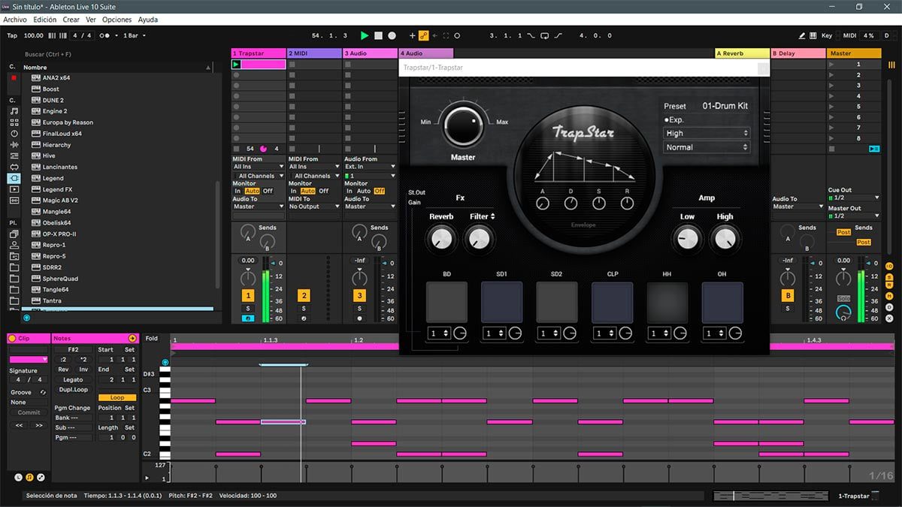Open Master Out 1/2 dropdown
The height and width of the screenshot is (507, 902).
click(853, 216)
